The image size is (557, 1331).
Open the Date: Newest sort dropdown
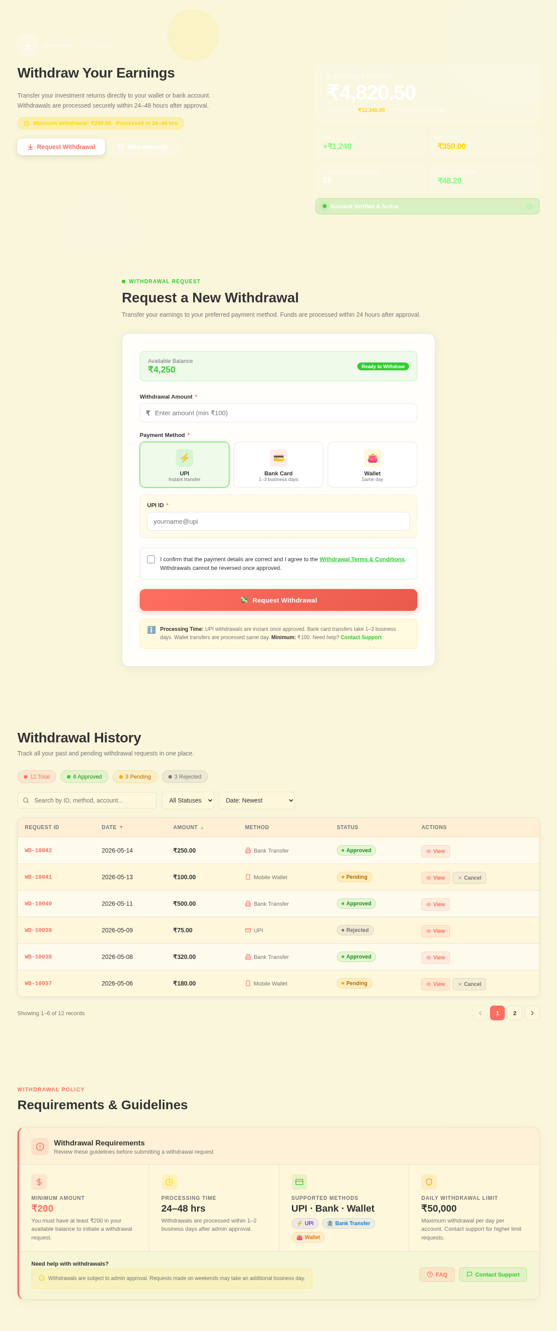[257, 800]
